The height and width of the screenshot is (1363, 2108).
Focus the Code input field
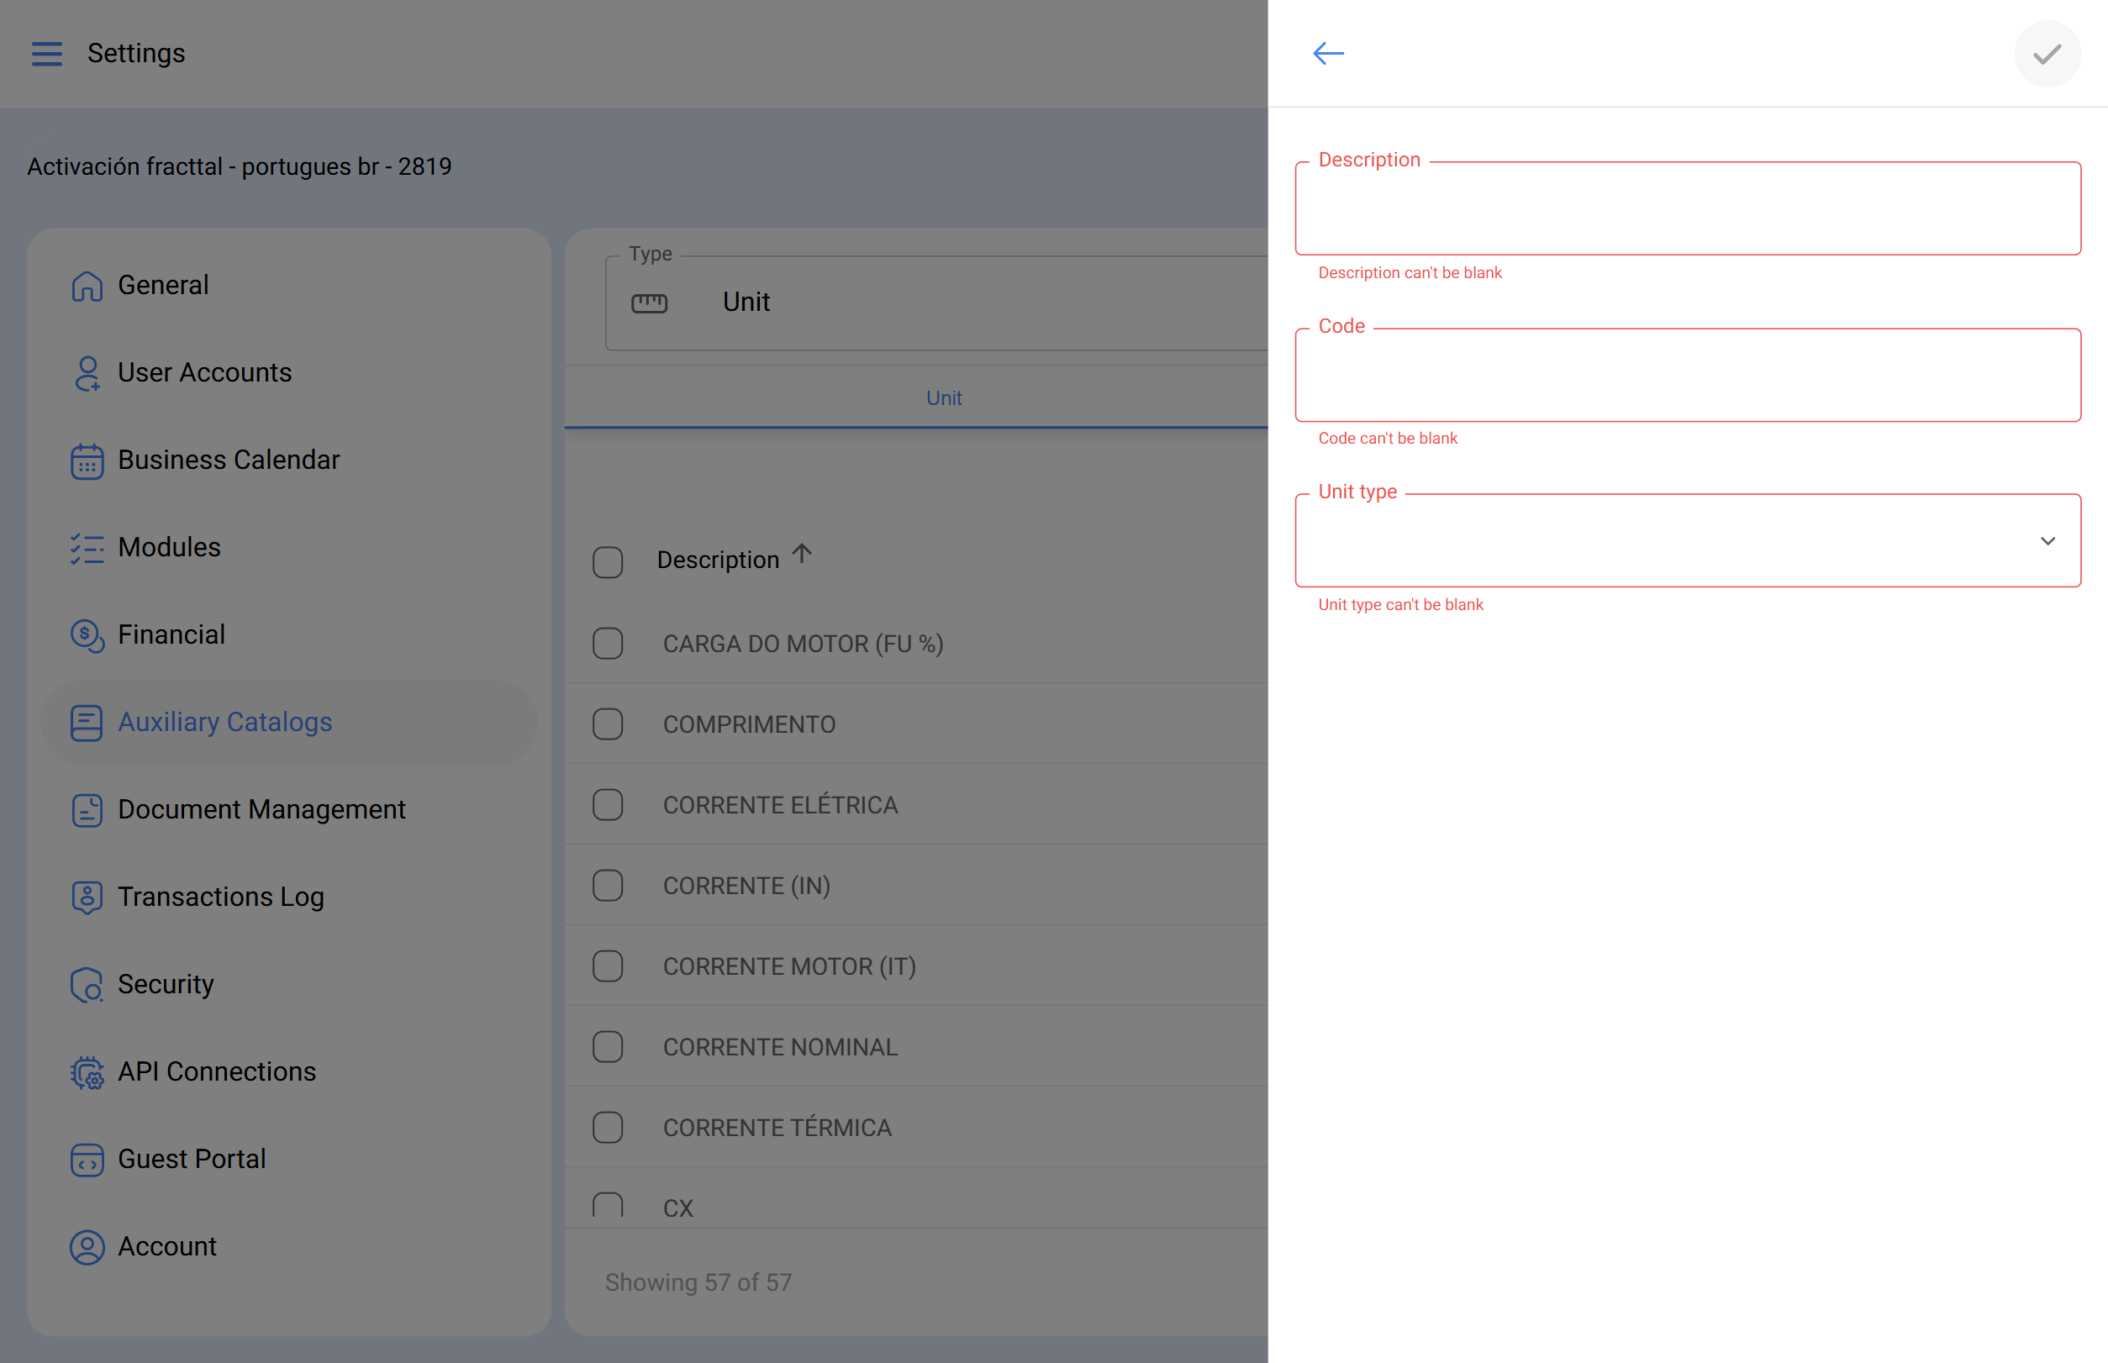tap(1687, 376)
